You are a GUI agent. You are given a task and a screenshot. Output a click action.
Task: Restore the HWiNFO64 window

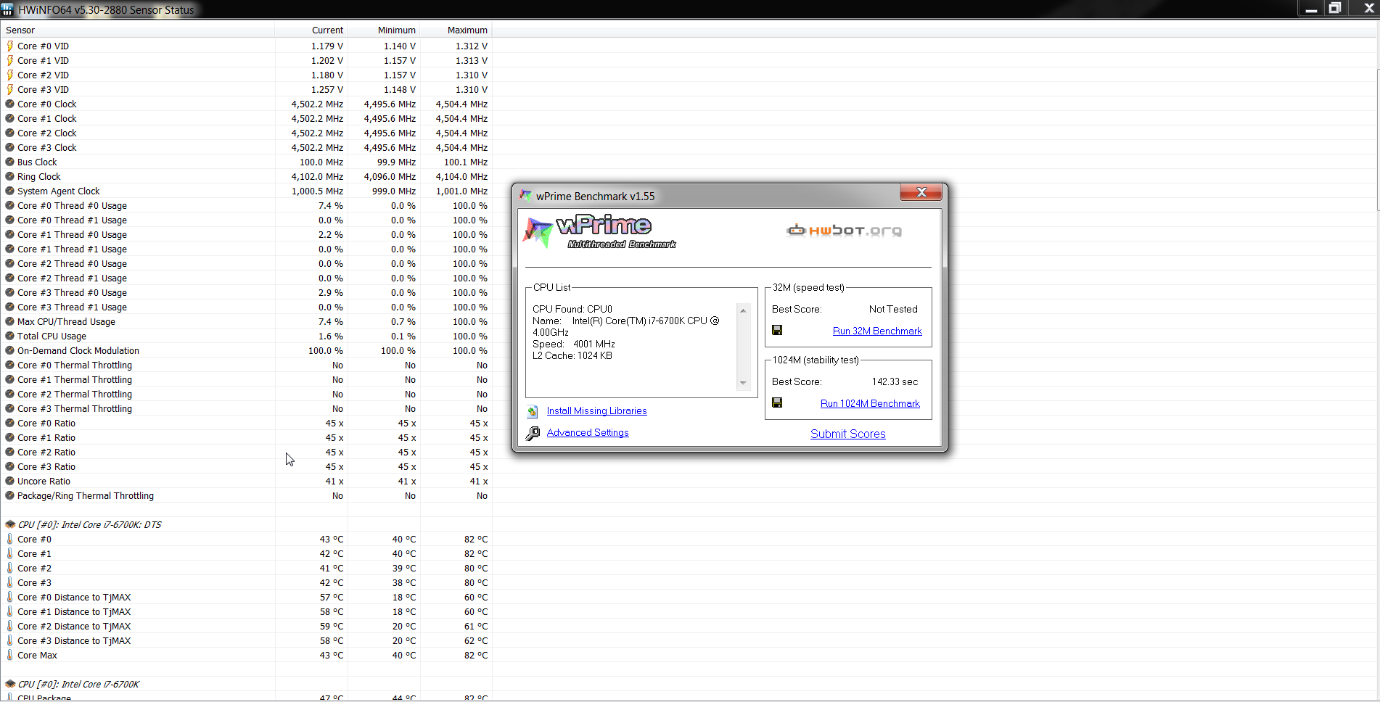1334,8
